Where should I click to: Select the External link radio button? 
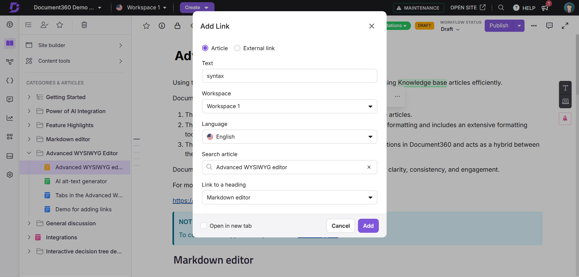point(237,48)
